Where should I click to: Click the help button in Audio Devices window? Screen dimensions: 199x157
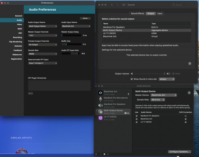point(189,93)
